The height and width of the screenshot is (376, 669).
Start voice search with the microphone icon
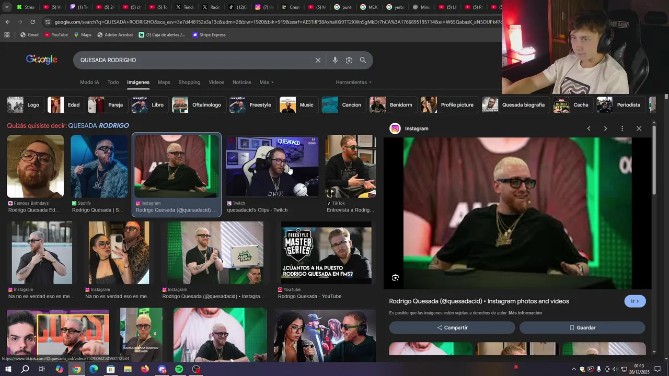point(335,60)
